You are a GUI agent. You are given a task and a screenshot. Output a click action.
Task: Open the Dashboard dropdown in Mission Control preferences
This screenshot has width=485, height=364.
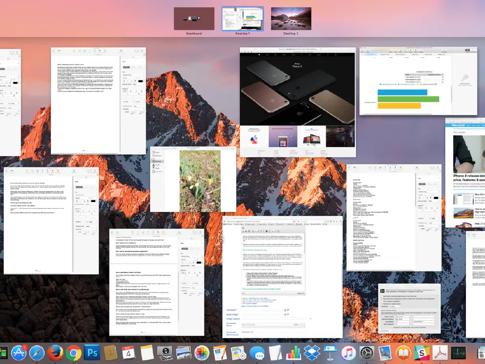point(394,306)
